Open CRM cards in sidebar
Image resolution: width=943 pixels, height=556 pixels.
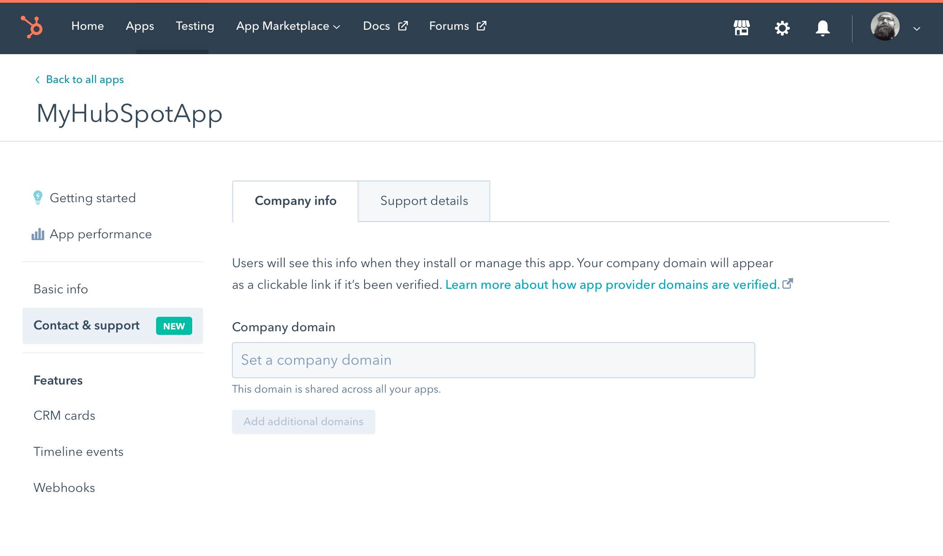[64, 415]
